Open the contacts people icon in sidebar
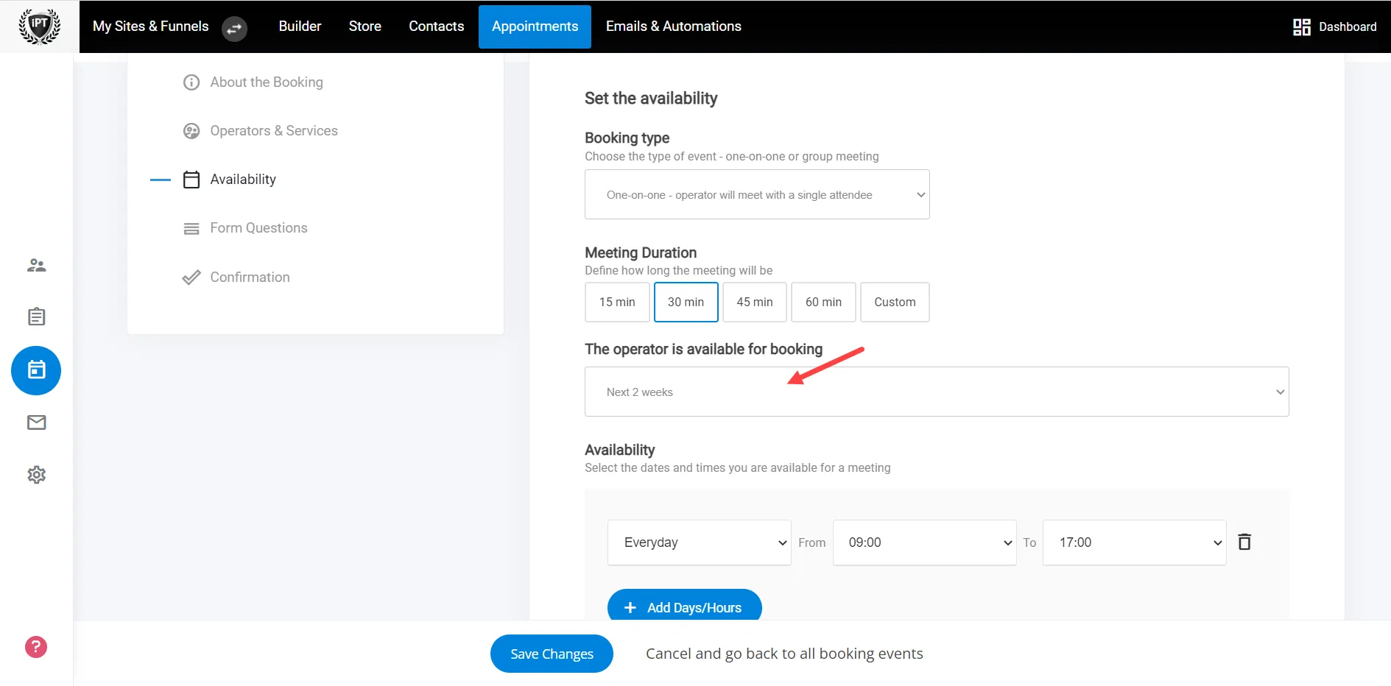This screenshot has width=1391, height=686. tap(36, 265)
